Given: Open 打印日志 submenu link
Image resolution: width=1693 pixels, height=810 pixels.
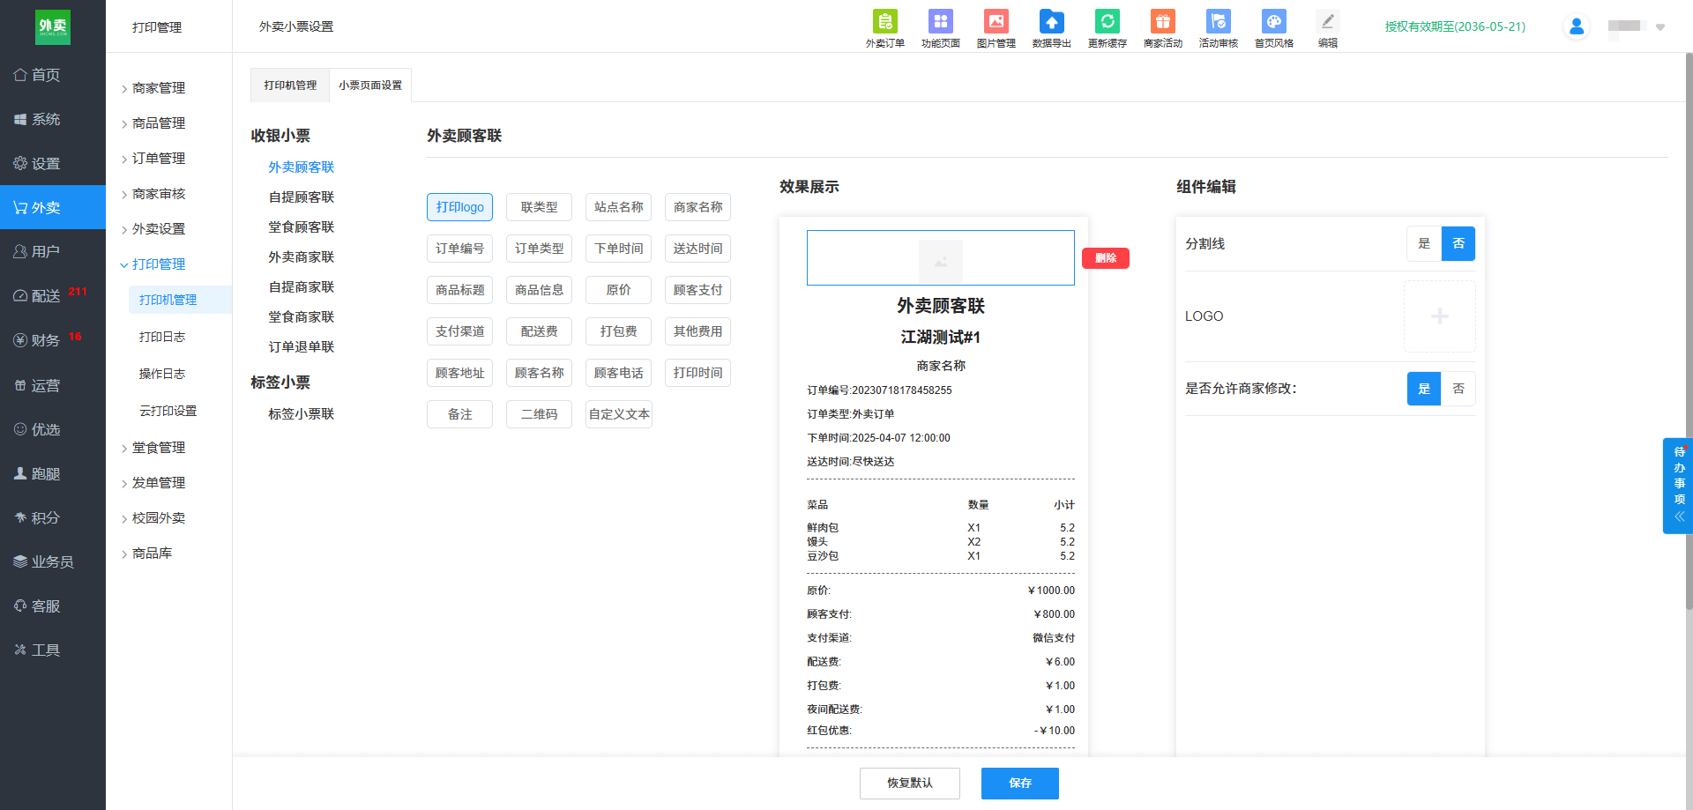Looking at the screenshot, I should click(x=162, y=337).
